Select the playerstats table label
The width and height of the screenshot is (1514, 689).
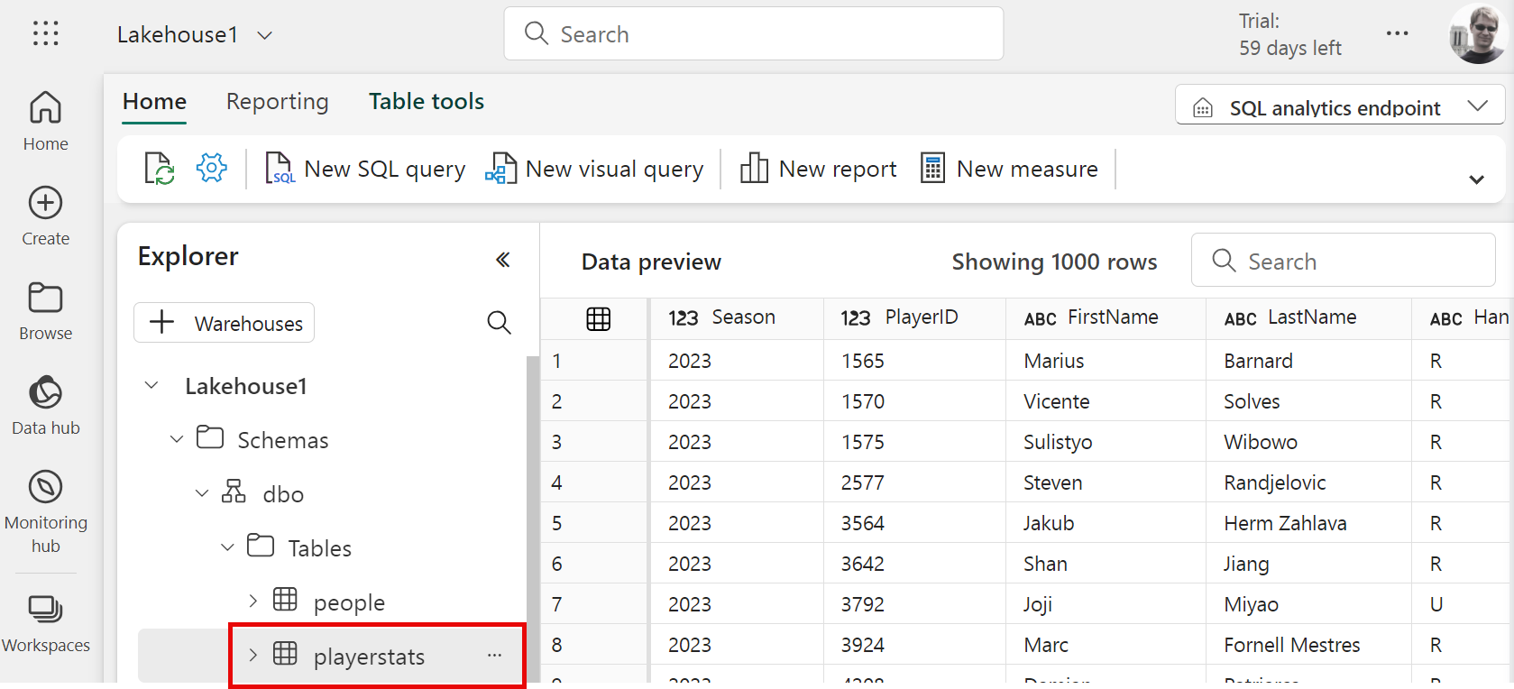click(369, 657)
